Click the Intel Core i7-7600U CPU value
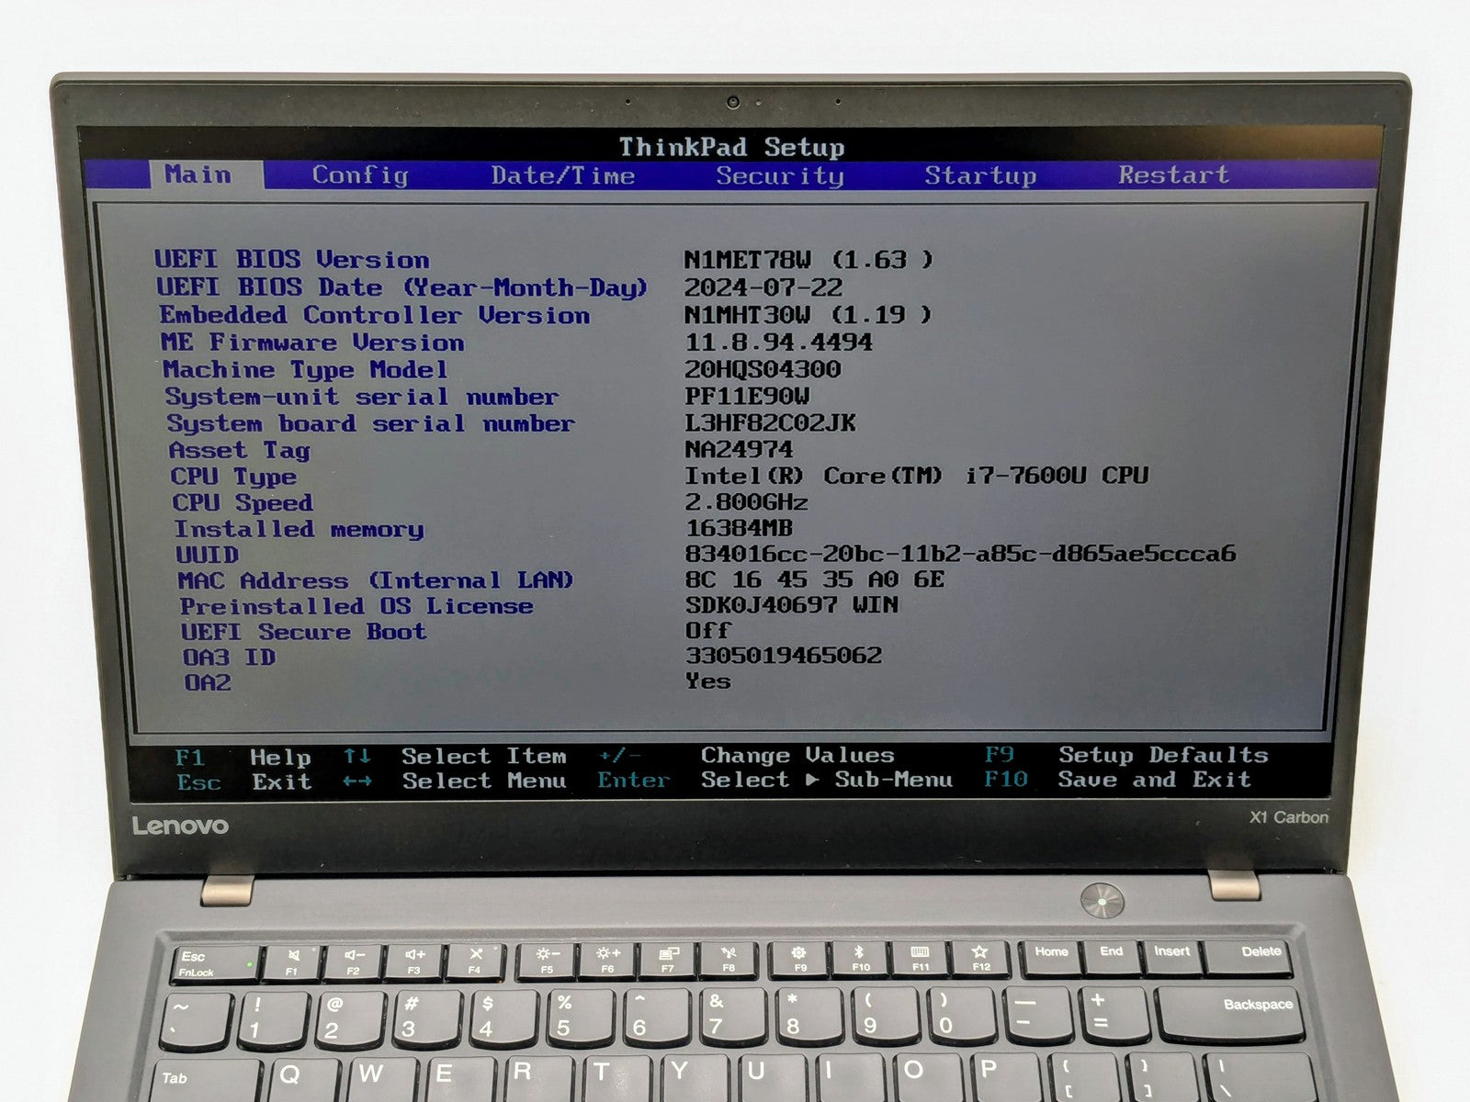1470x1102 pixels. point(917,476)
